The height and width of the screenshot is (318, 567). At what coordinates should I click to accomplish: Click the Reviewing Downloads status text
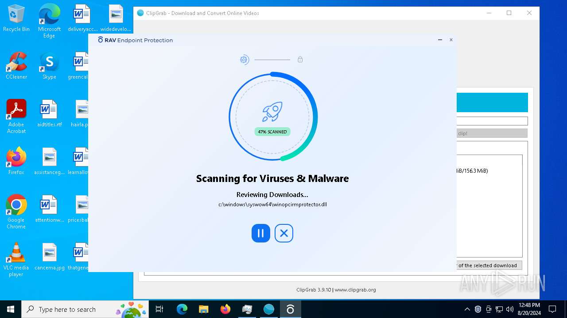272,194
